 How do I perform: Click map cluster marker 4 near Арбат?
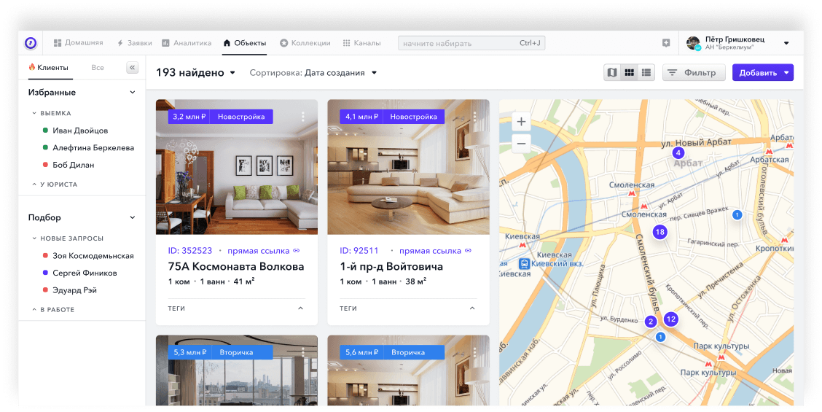(678, 152)
